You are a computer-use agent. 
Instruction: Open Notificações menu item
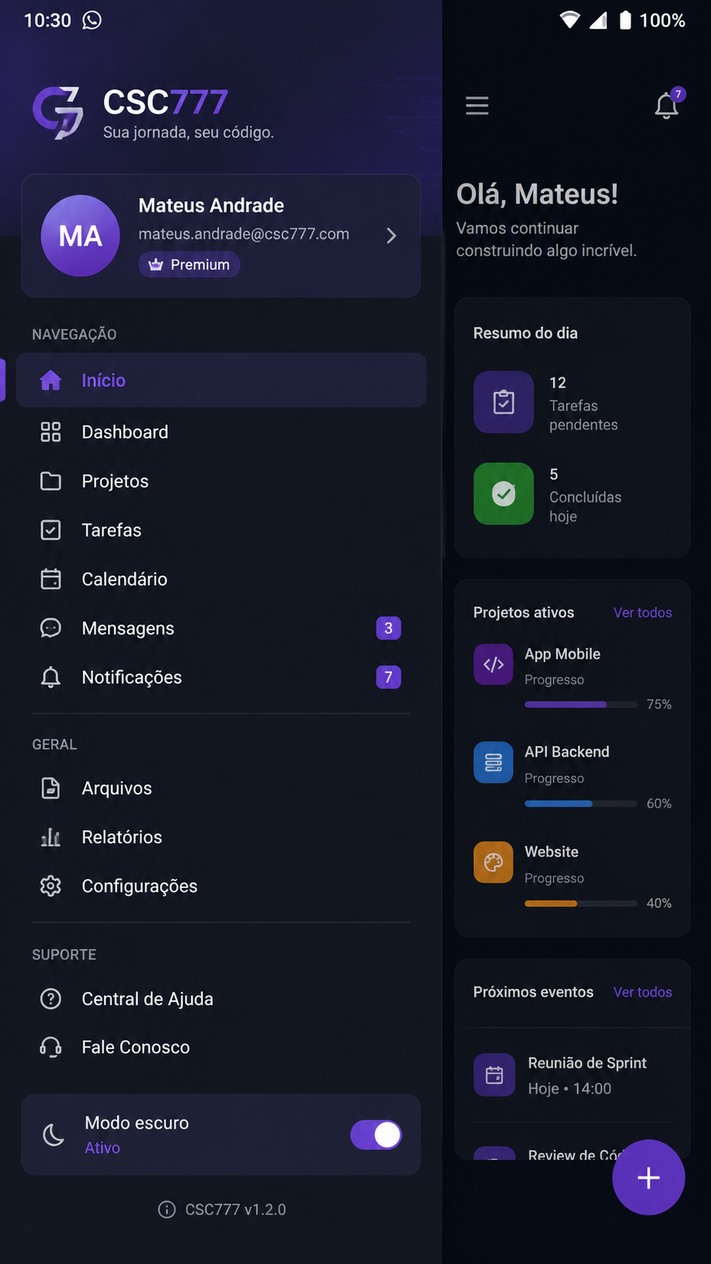[221, 677]
